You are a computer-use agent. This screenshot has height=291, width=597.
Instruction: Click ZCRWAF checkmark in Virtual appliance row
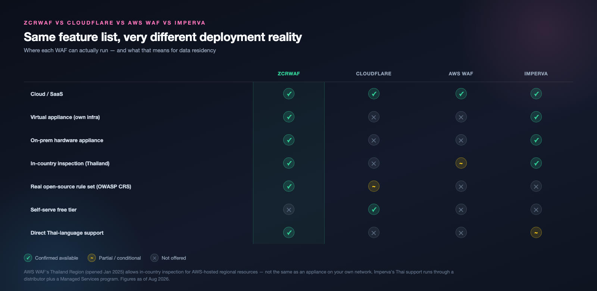(x=289, y=117)
